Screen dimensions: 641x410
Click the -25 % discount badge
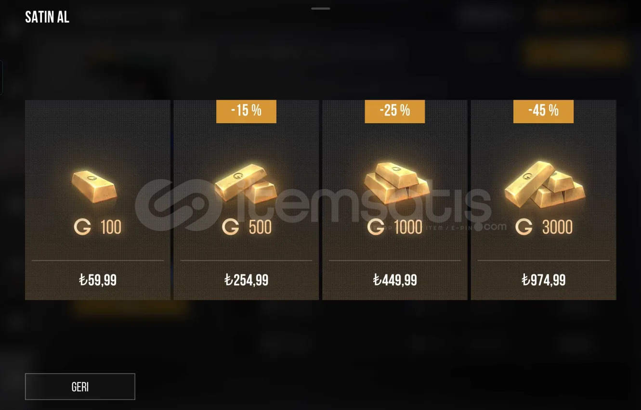click(x=395, y=111)
